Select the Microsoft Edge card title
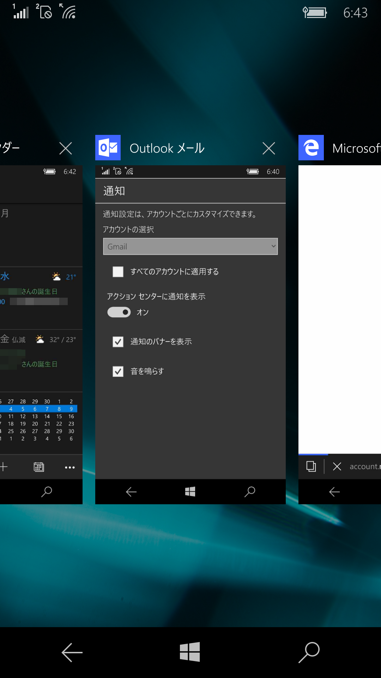Viewport: 381px width, 678px height. 357,148
